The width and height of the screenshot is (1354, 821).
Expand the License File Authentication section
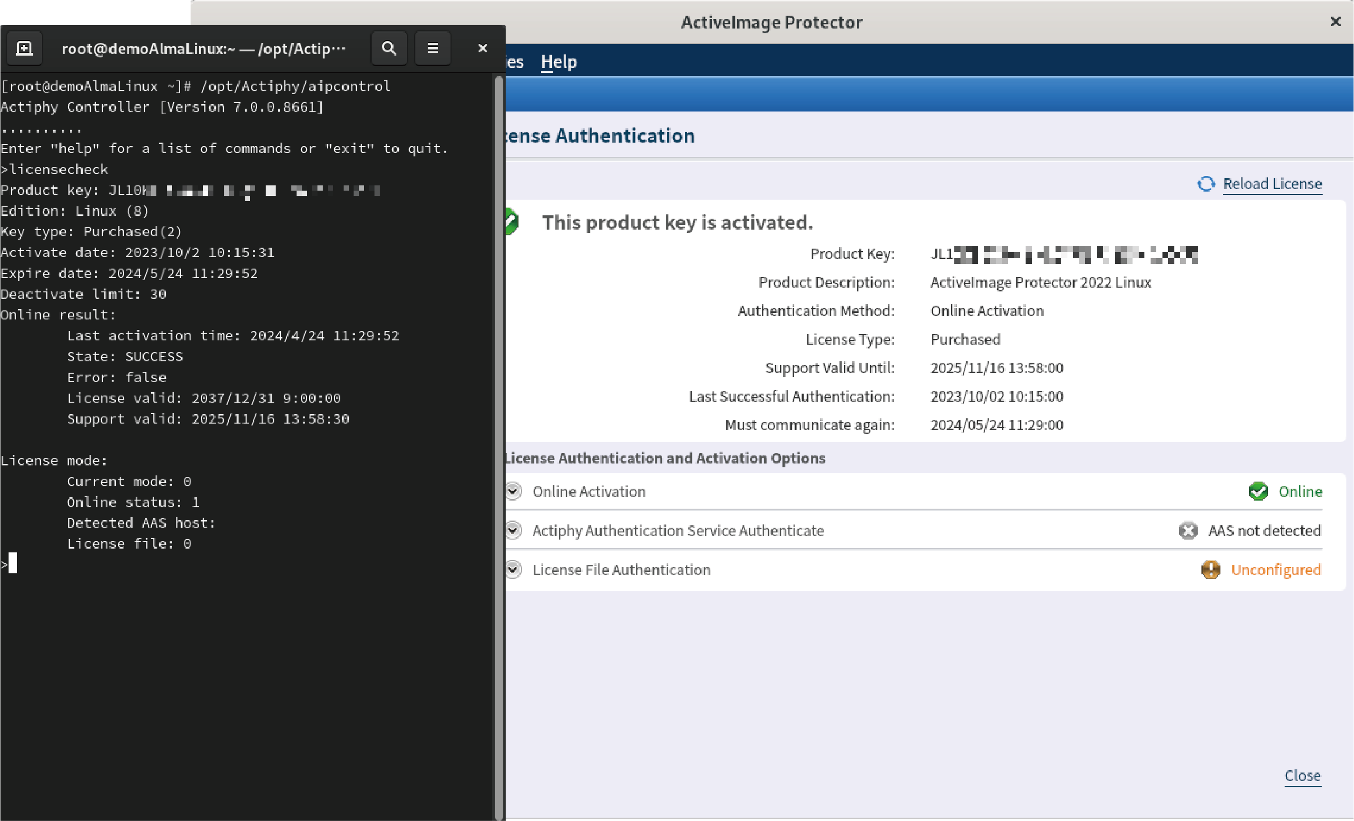[513, 570]
